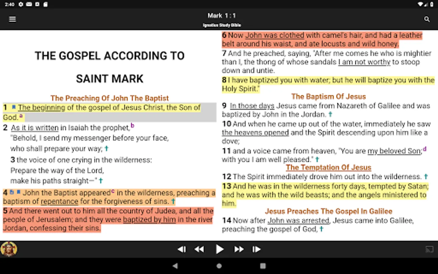Select yellow-highlighted verse number 13
438x274 pixels.
[227, 186]
